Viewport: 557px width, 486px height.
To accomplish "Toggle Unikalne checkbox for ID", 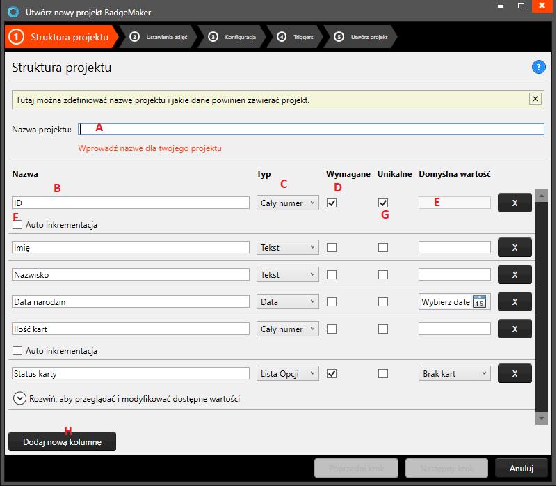I will [x=383, y=203].
